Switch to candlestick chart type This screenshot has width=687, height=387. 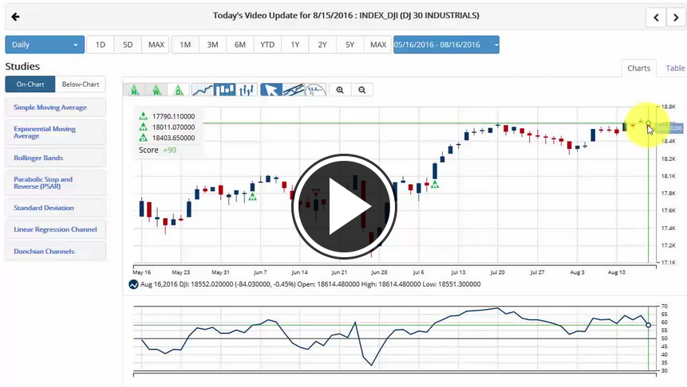tap(225, 90)
